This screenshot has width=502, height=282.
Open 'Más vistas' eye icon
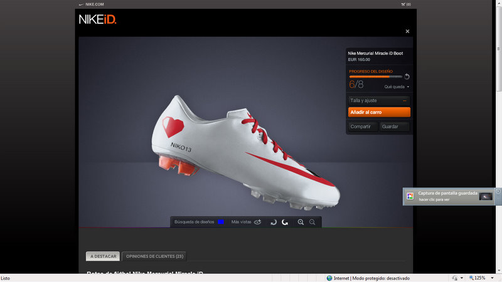coord(258,222)
